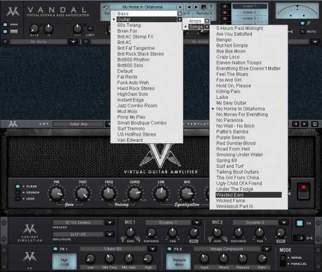Click the preset reload icon
This screenshot has height=272, width=322.
coord(105,7)
